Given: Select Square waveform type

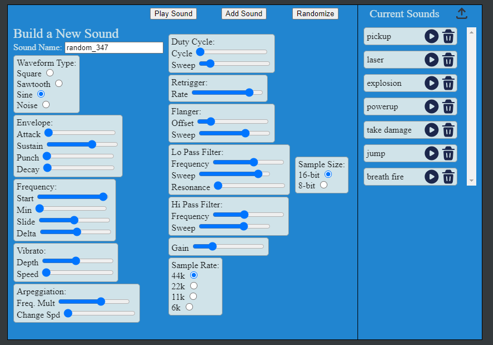Looking at the screenshot, I should click(x=50, y=73).
